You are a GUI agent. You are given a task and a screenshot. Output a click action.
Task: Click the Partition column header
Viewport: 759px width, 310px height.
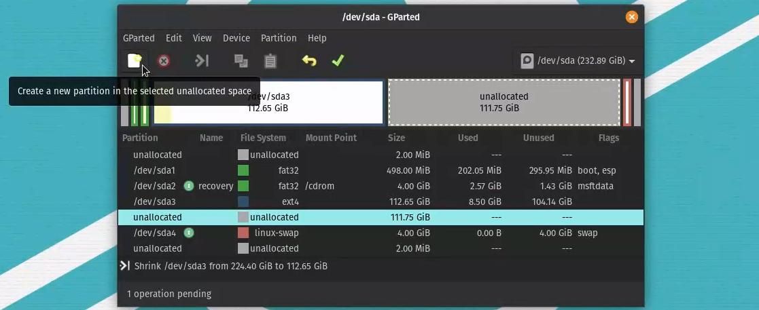[x=140, y=138]
